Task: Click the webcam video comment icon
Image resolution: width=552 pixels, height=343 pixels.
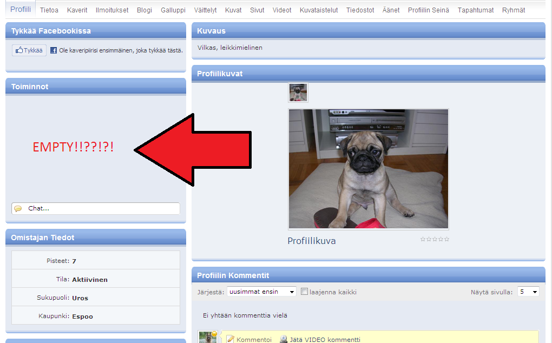Action: pos(284,339)
